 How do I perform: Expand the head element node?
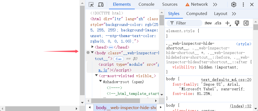[x=93, y=47]
